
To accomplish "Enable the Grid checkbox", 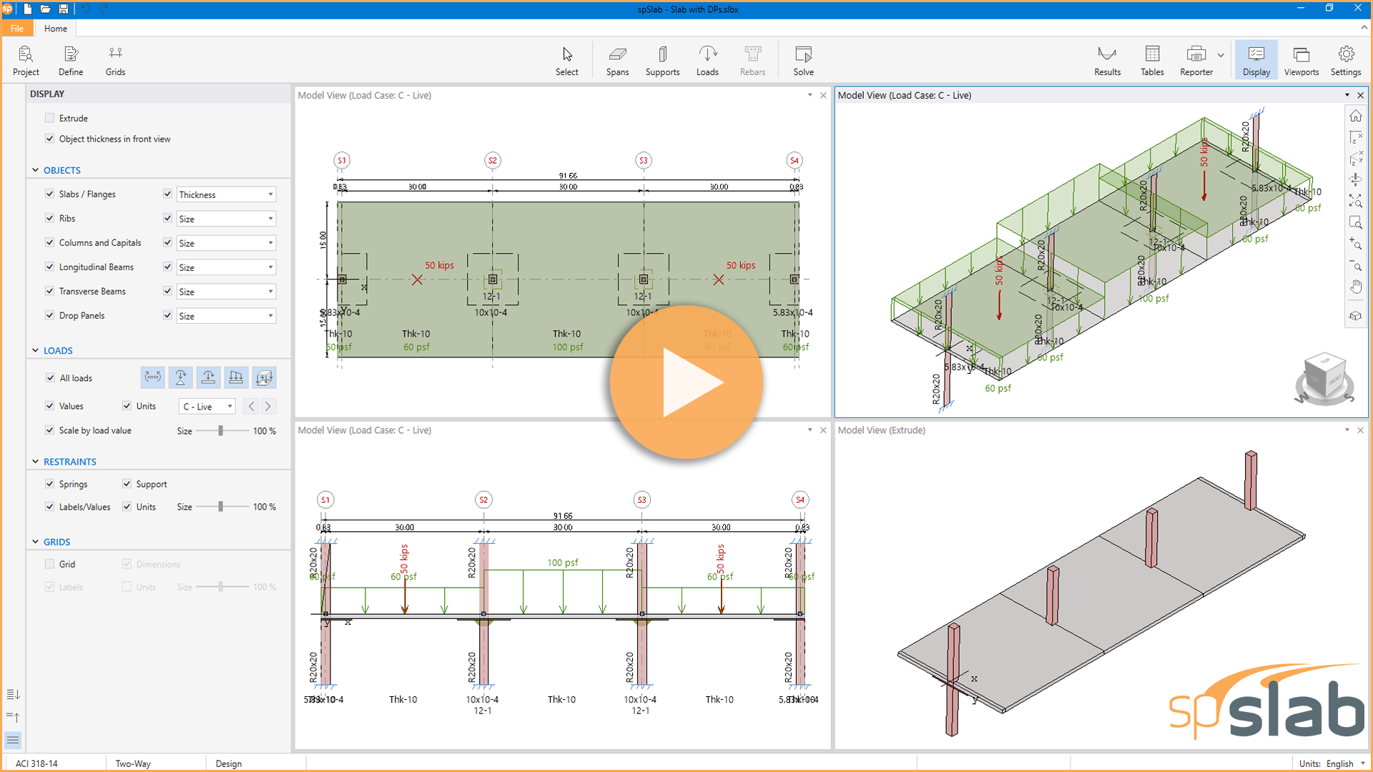I will point(49,564).
